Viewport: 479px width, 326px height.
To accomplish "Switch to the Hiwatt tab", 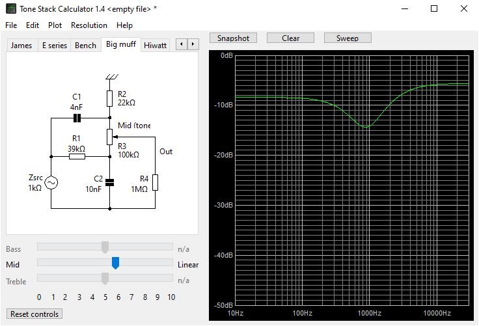I will 155,46.
